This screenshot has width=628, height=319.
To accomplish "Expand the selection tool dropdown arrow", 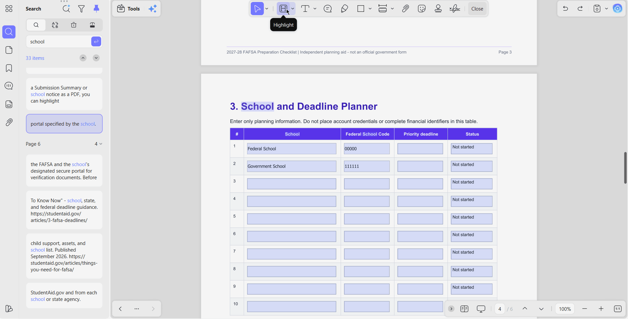I will click(267, 9).
